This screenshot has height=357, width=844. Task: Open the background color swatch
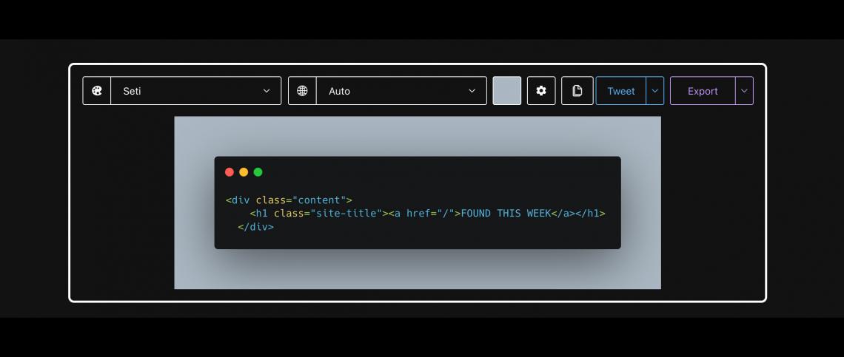(507, 91)
